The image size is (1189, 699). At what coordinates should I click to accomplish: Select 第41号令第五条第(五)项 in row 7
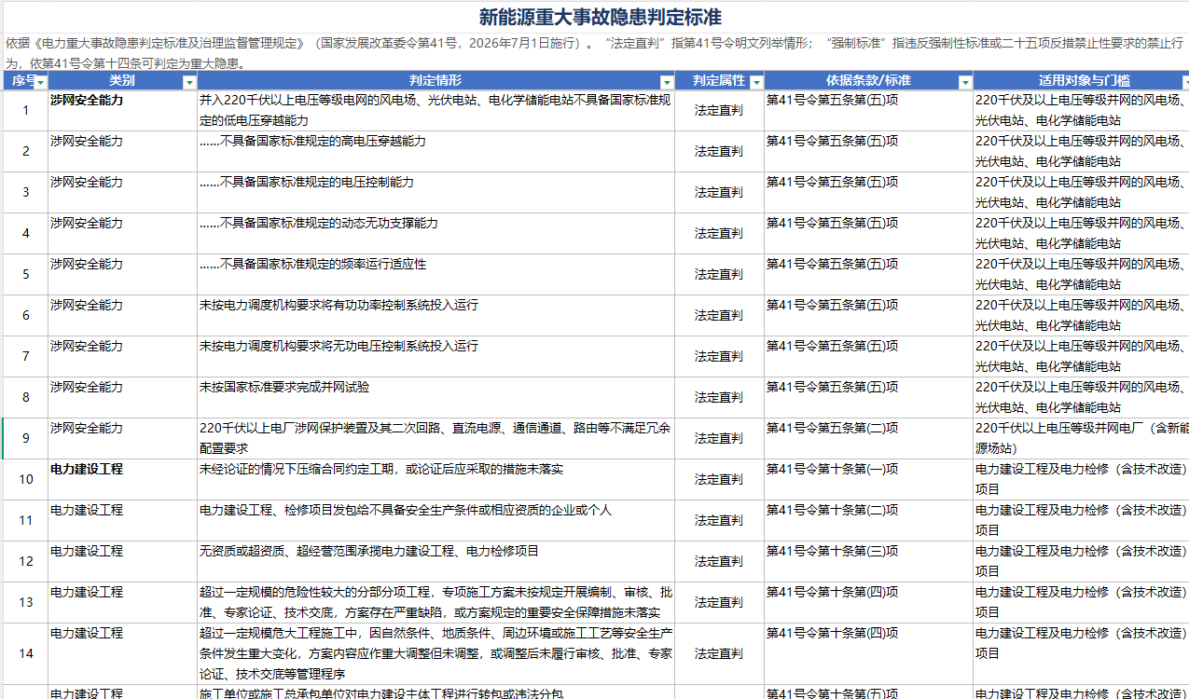(868, 357)
